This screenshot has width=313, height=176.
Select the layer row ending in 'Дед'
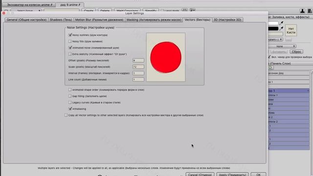point(289,73)
